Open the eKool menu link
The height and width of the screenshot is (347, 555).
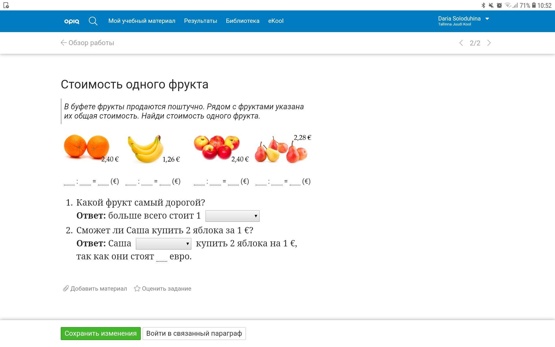[275, 21]
